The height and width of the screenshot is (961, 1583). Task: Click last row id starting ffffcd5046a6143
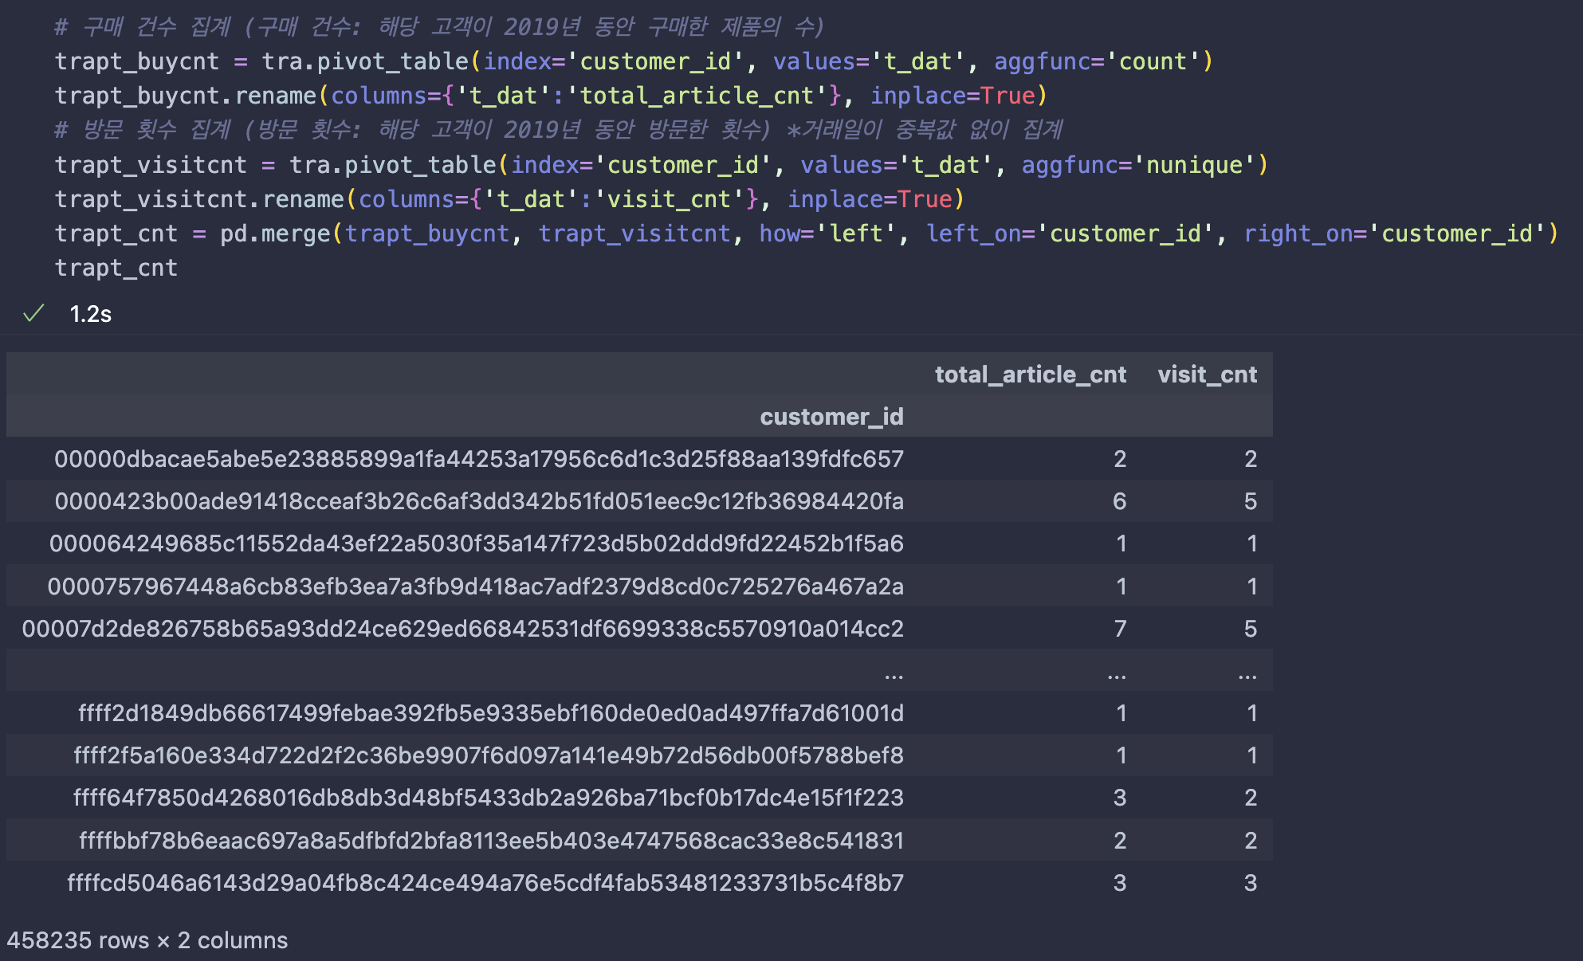[x=485, y=883]
